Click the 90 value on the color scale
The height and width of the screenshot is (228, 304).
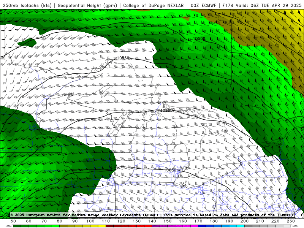tap(75, 221)
